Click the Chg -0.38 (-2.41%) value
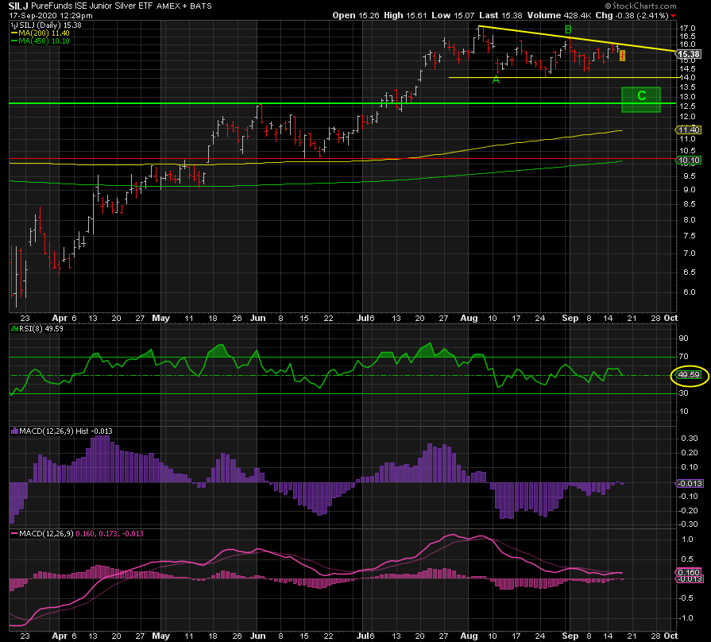This screenshot has width=711, height=642. tap(632, 15)
